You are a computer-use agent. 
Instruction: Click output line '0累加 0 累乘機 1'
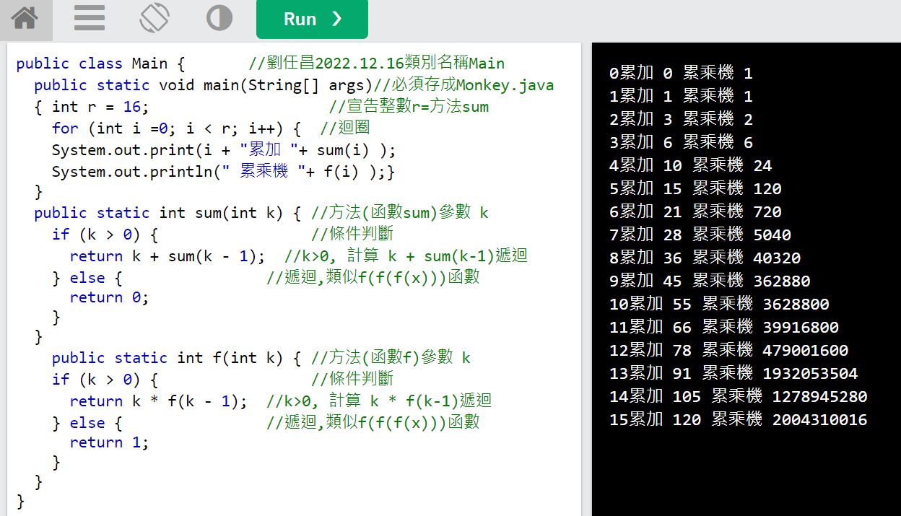coord(681,73)
